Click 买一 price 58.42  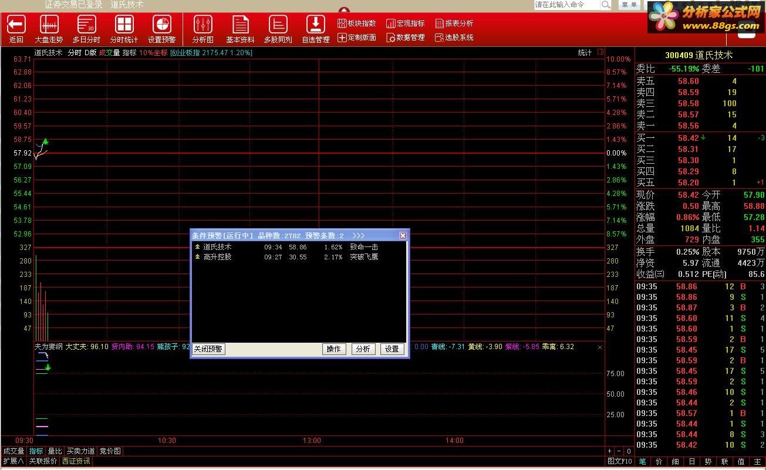(689, 138)
